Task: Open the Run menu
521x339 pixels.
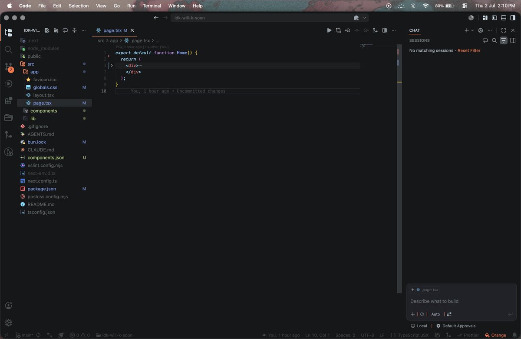Action: 131,6
